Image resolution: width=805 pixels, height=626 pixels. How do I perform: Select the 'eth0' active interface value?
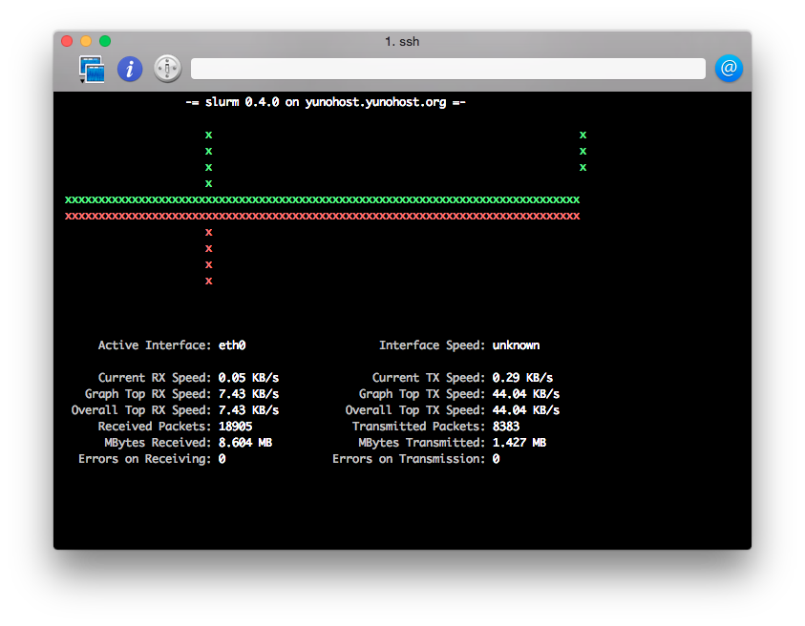[232, 345]
